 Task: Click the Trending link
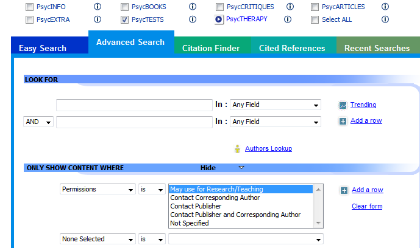363,105
